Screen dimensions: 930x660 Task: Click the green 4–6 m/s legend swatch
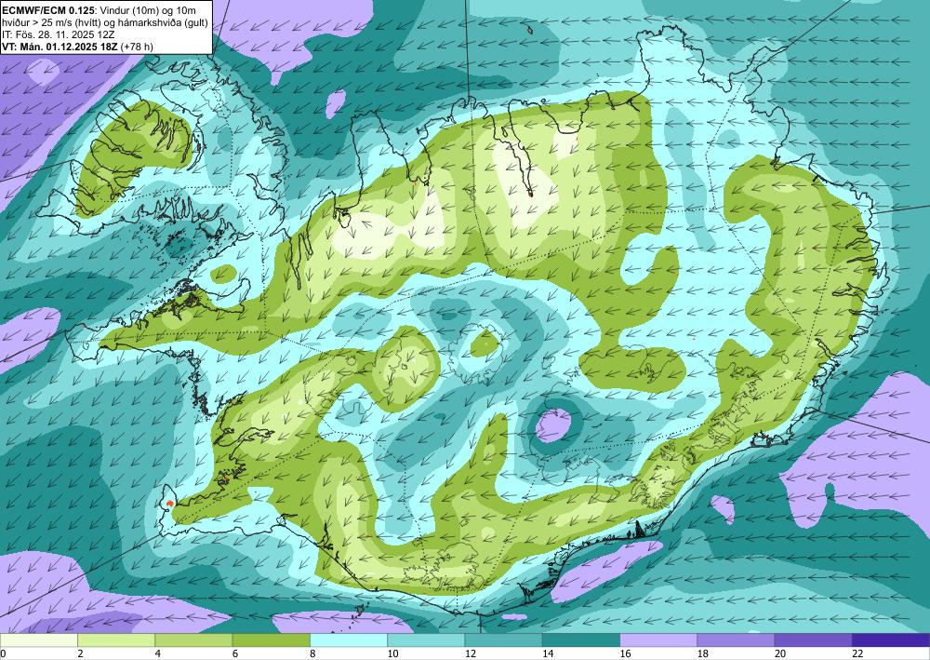click(x=193, y=640)
